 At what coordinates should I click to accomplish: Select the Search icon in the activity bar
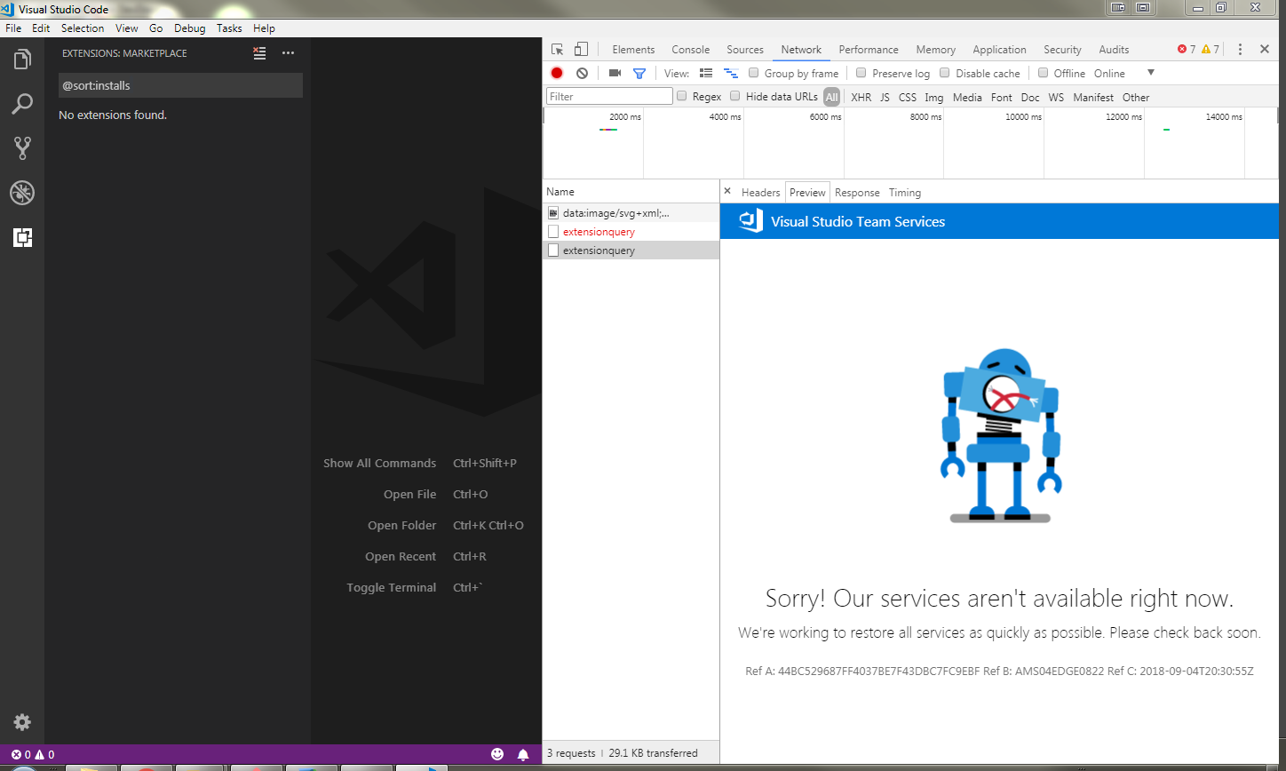22,104
